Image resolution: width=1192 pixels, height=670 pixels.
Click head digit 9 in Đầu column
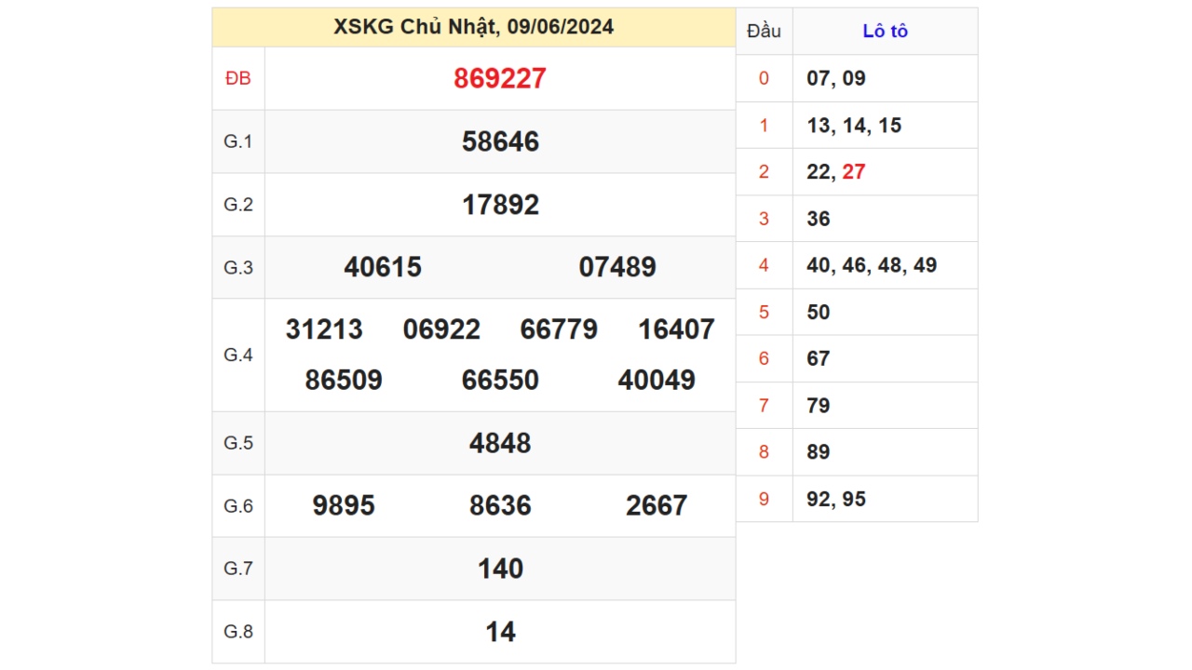click(x=764, y=499)
